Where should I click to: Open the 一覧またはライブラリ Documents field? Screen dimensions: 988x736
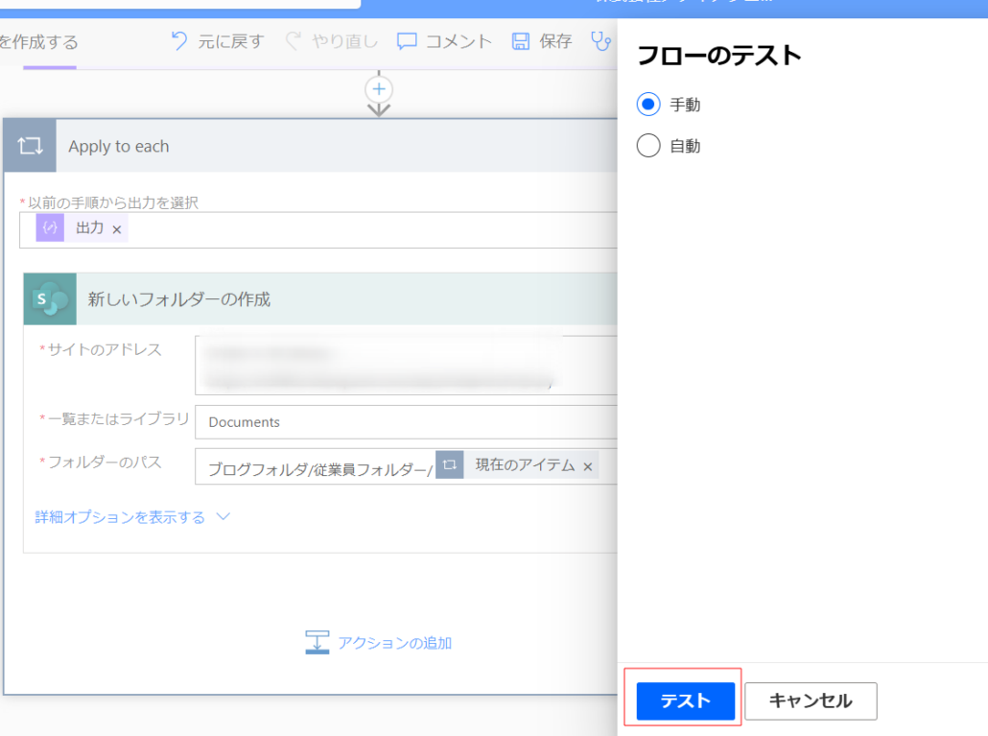[405, 422]
